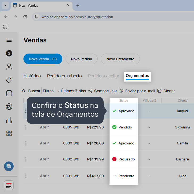The image size is (194, 194).
Task: Open the round chart icon in sidebar
Action: [x=9, y=107]
